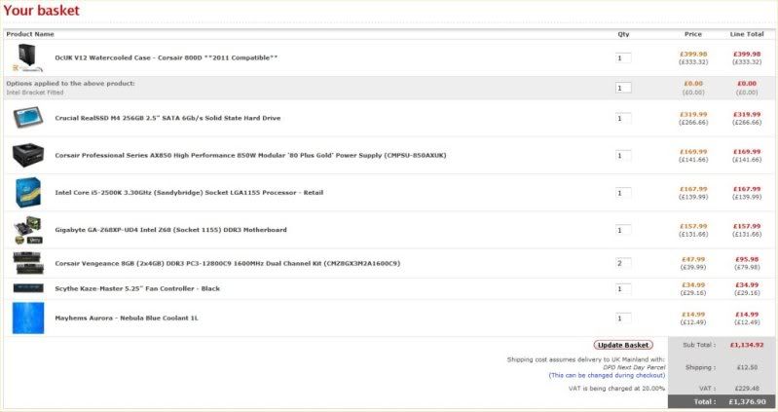The height and width of the screenshot is (412, 778).
Task: Click the Price column header
Action: click(x=693, y=34)
